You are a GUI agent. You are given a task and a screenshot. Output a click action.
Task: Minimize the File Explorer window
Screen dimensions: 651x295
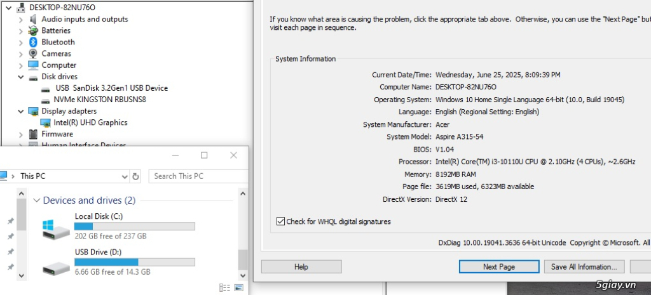(175, 155)
